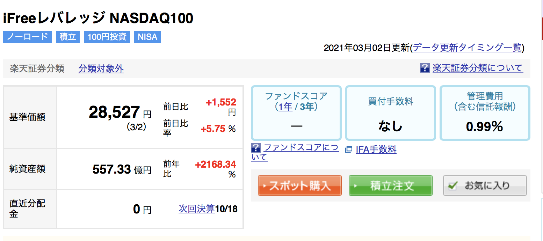Click the 買付手数料 heading
Viewport: 543px width, 241px height.
click(390, 102)
